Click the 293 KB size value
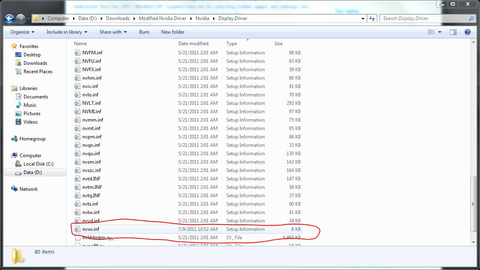The image size is (480, 270). [x=293, y=103]
